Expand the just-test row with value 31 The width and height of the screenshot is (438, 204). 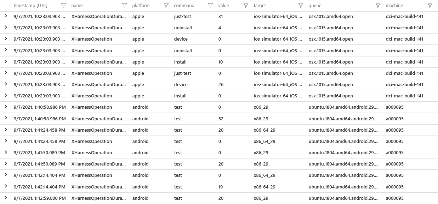[6, 16]
